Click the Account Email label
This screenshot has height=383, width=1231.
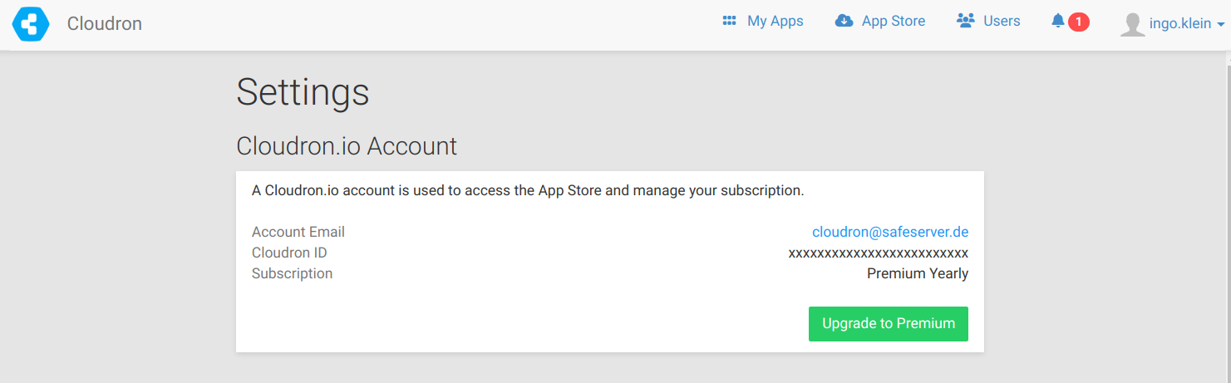298,232
